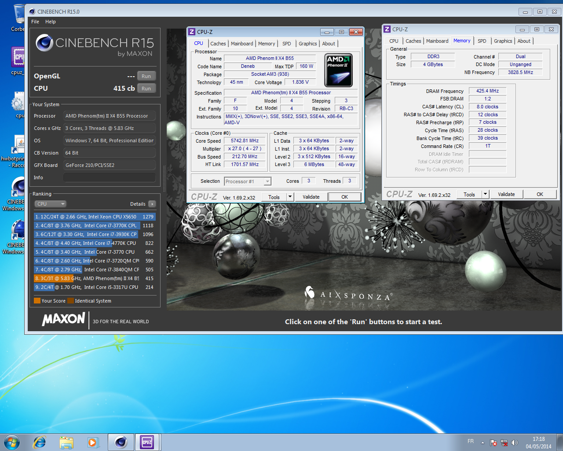Click the AMD Phenom II processor logo

338,70
